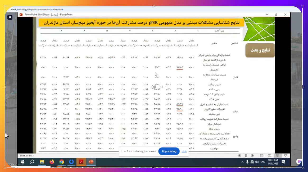Open ENG language input selector
Viewport: 308px width, 172px height.
pos(263,162)
